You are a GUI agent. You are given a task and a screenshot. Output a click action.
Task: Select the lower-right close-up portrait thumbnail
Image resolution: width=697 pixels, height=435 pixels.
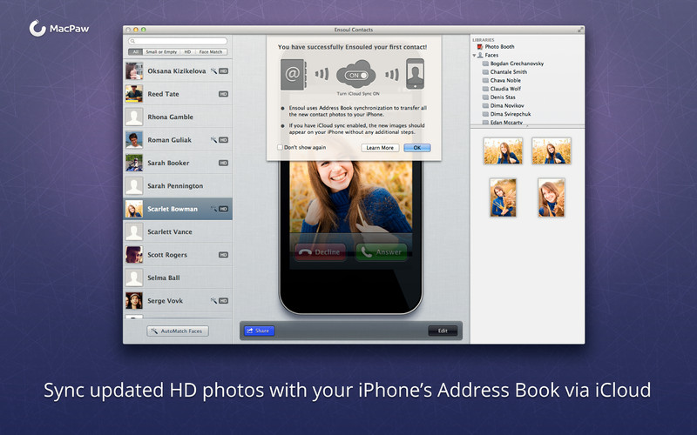pos(552,197)
